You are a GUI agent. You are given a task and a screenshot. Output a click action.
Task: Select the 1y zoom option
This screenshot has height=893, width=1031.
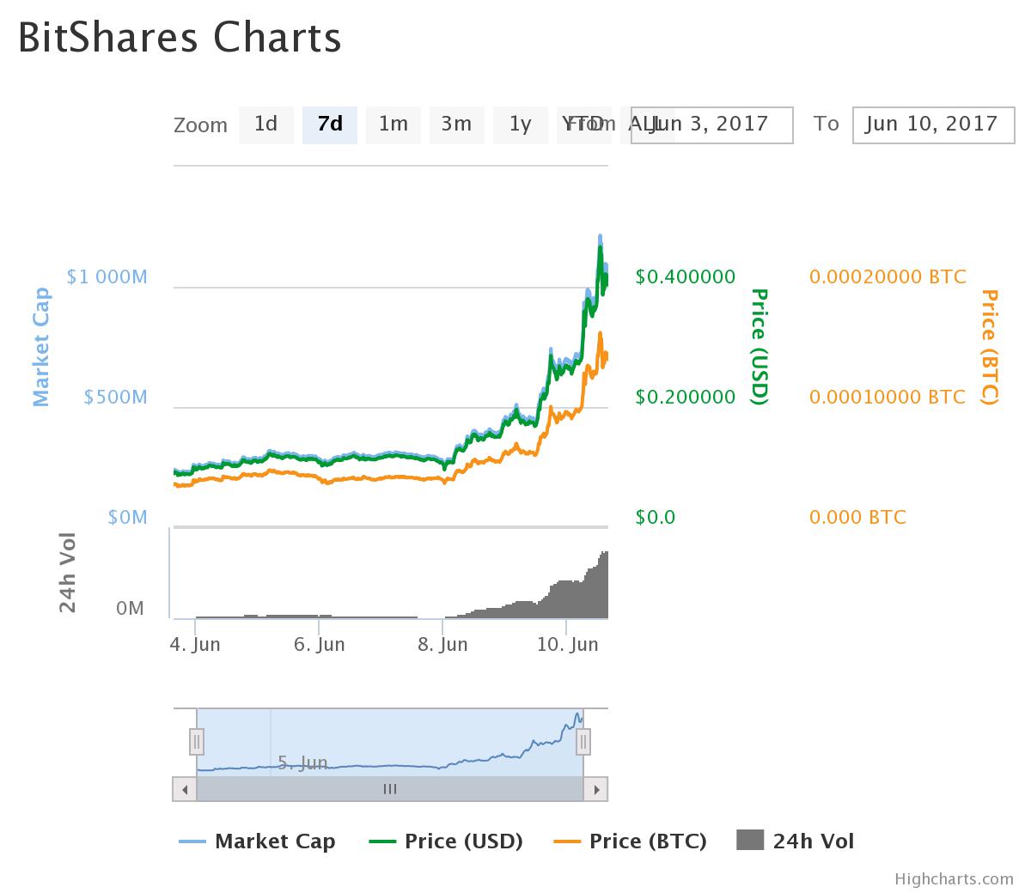pyautogui.click(x=521, y=125)
